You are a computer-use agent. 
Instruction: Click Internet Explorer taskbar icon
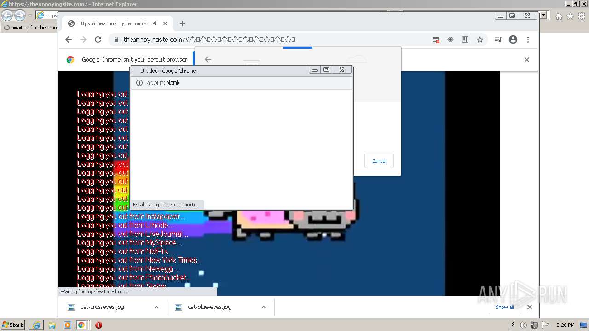pyautogui.click(x=36, y=325)
